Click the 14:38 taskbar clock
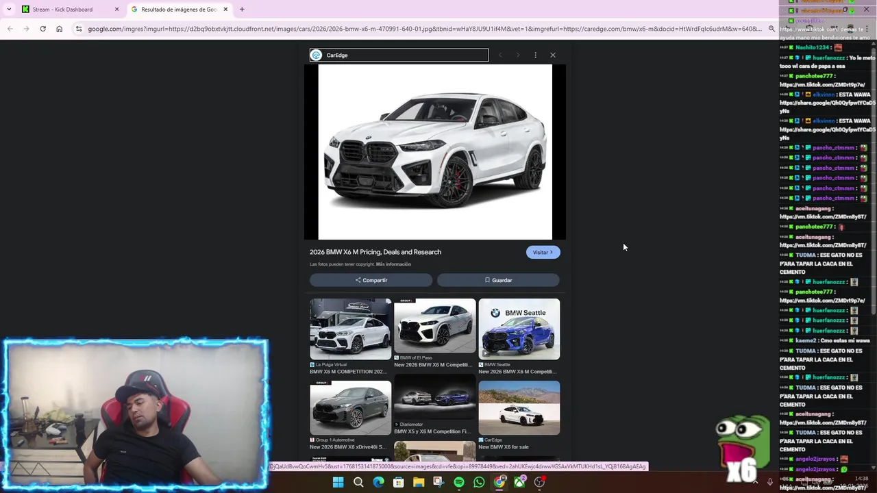This screenshot has height=493, width=877. click(x=861, y=478)
